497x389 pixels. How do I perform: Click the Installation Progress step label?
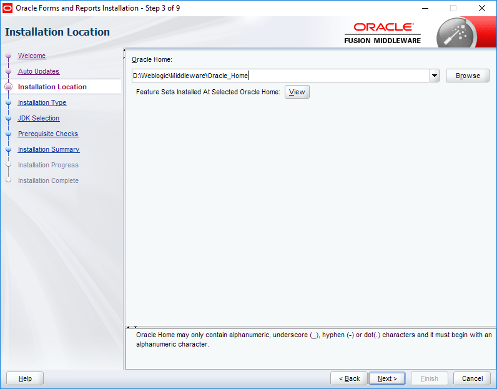click(48, 165)
